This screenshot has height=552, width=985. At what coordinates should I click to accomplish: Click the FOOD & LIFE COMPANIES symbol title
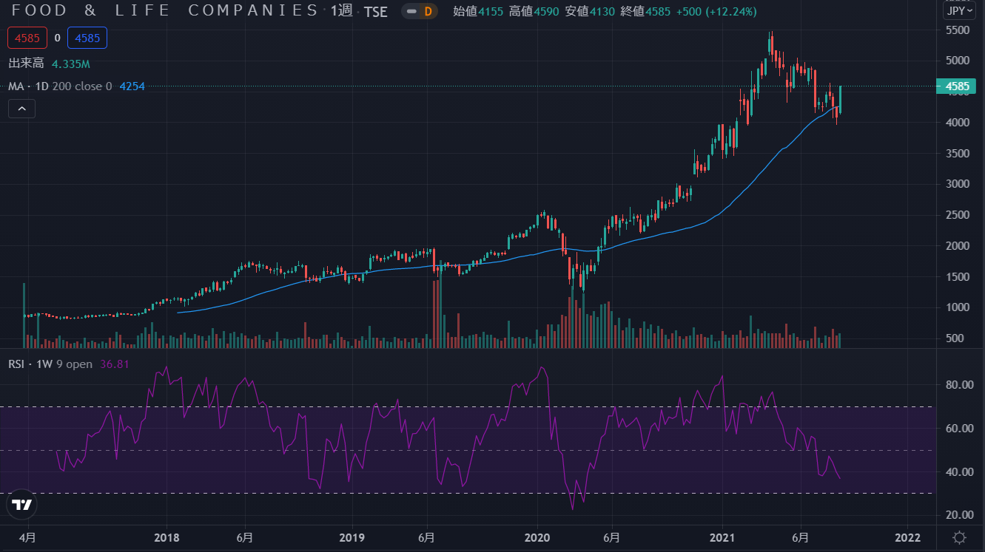tap(167, 10)
